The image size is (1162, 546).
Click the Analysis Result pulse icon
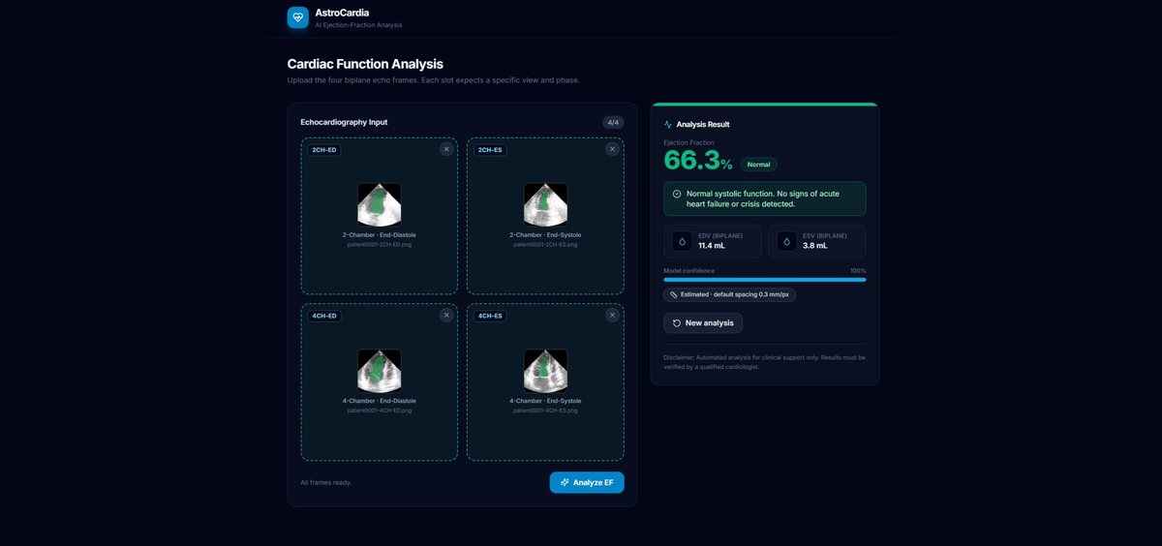pos(668,125)
